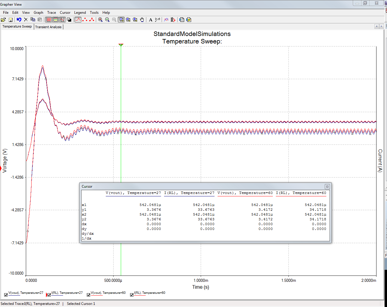This screenshot has height=307, width=387.
Task: Switch to the Transient Analysis tab
Action: coord(48,27)
